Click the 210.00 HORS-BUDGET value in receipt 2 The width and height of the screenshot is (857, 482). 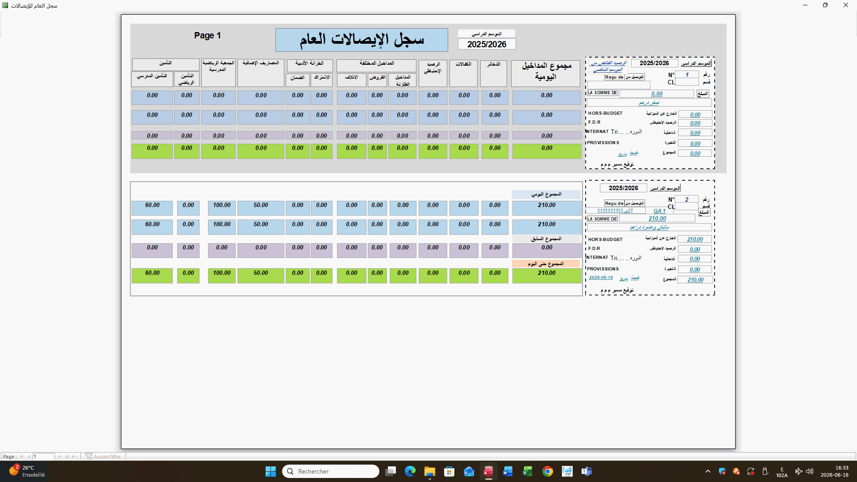click(x=695, y=239)
